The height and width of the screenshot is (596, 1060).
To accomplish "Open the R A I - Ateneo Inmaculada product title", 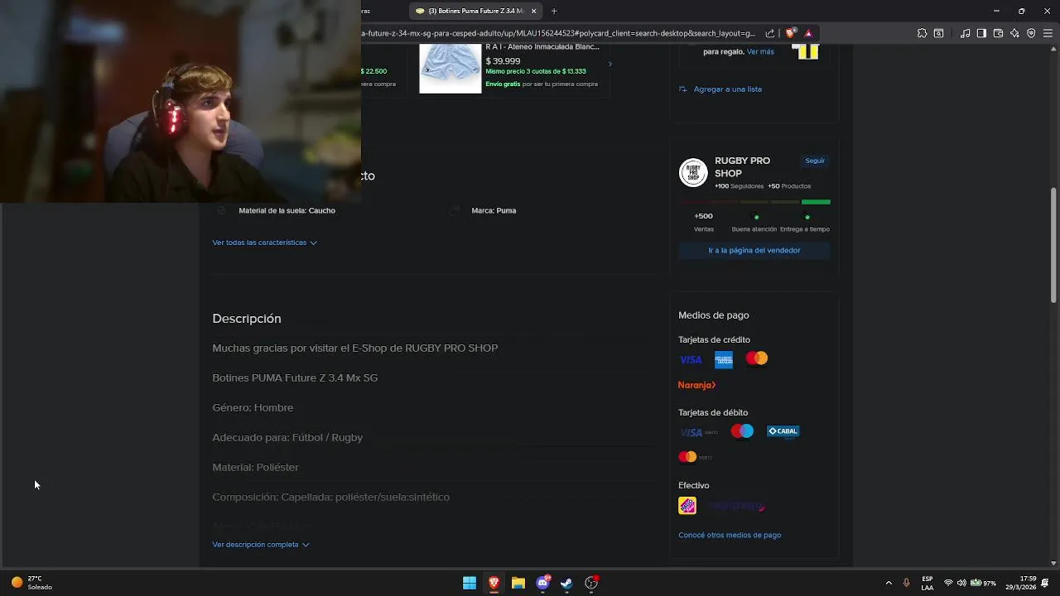I will [542, 47].
